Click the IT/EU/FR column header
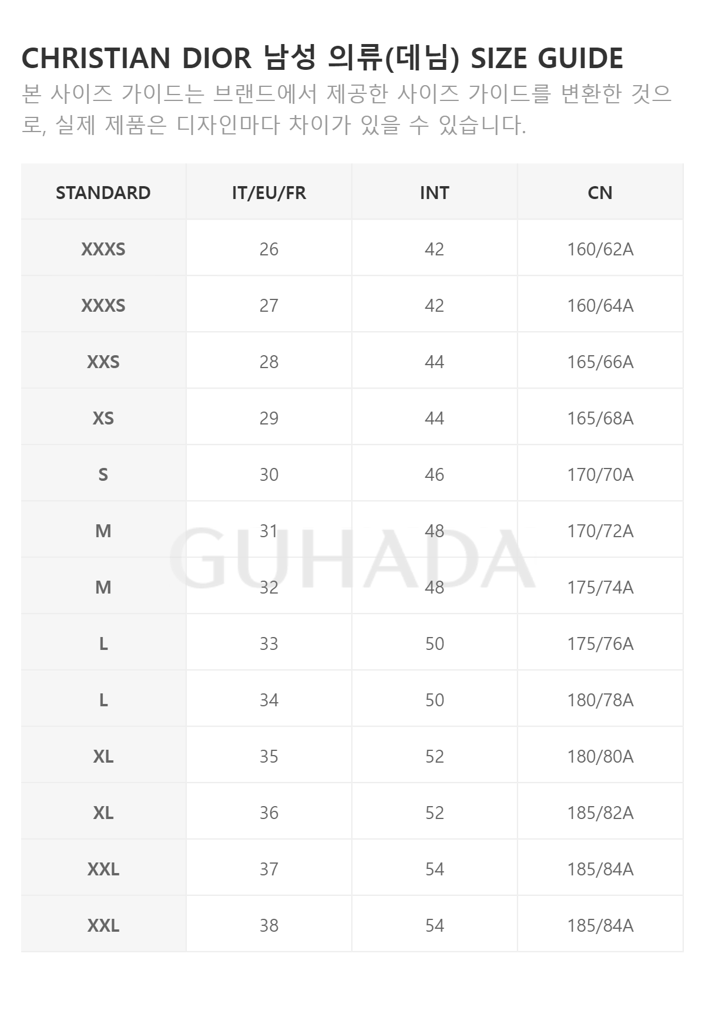Image resolution: width=705 pixels, height=1011 pixels. (x=269, y=192)
